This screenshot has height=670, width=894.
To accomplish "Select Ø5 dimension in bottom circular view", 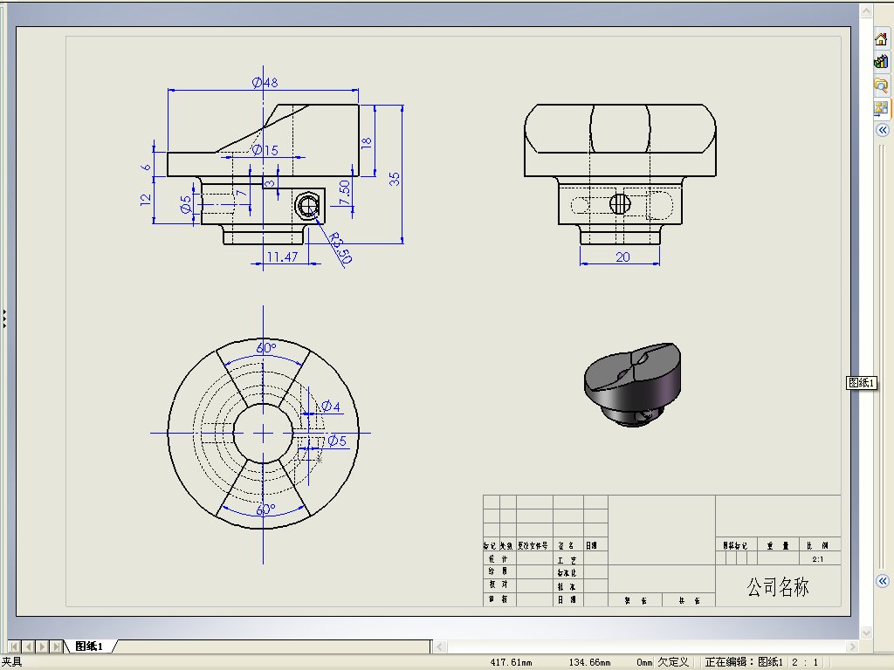I will pos(337,441).
